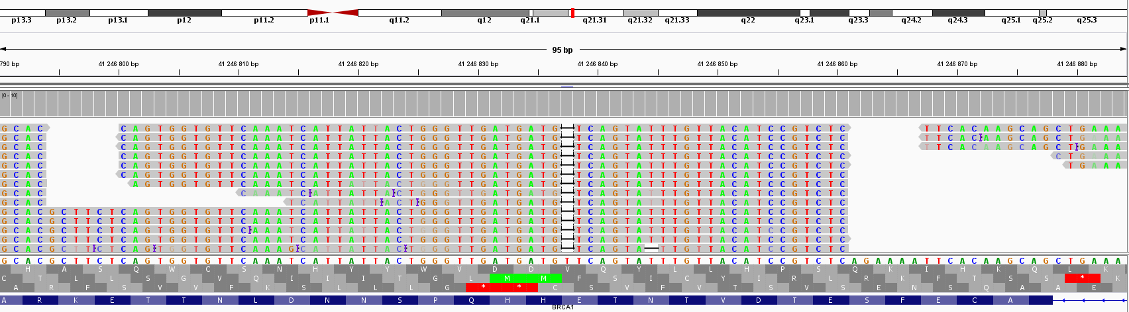Click the BRCA1 gene label
Viewport: 1129px width, 312px height.
(x=563, y=307)
